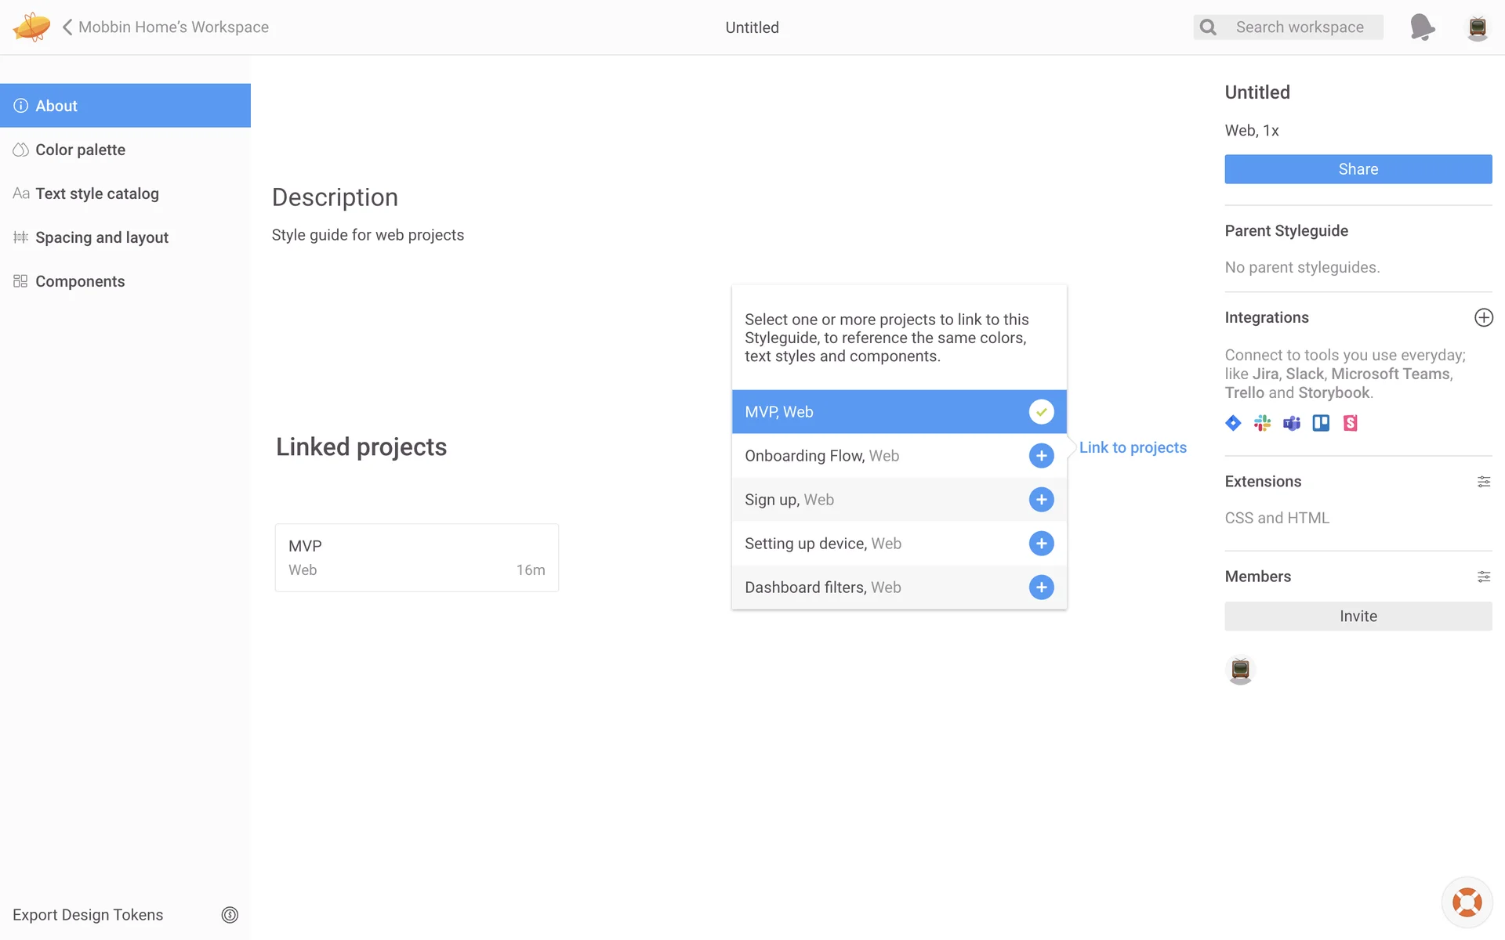Click the Slack integration icon
Viewport: 1505px width, 940px height.
pos(1262,423)
